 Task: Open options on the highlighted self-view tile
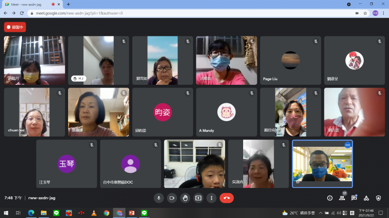point(347,145)
